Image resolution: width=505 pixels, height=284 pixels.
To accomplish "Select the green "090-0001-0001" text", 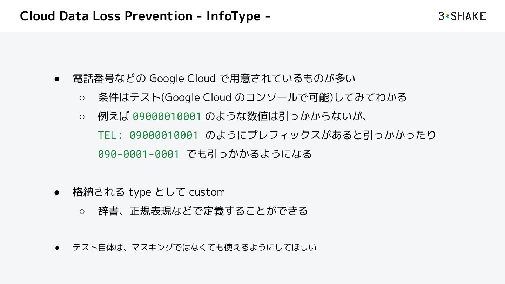I will tap(139, 154).
